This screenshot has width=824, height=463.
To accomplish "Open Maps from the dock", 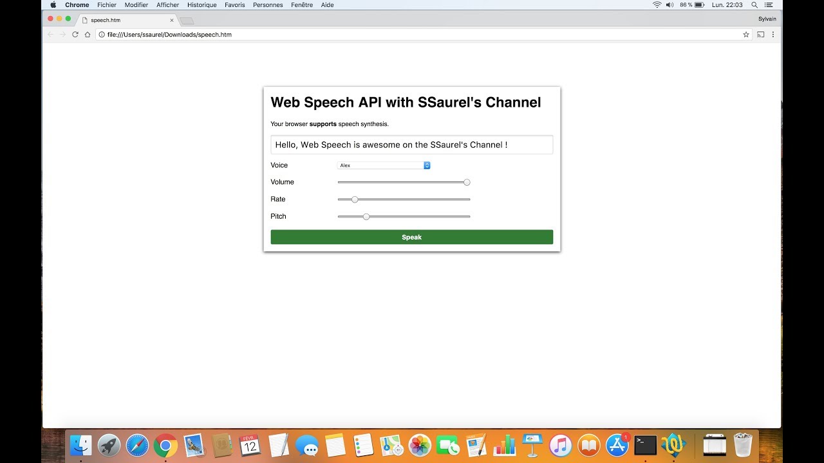I will coord(391,445).
